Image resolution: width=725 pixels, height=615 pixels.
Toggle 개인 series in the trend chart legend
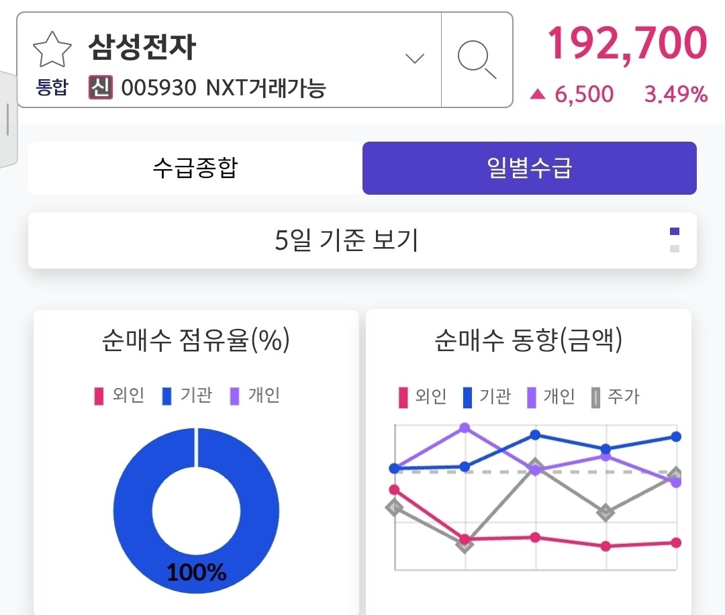550,397
